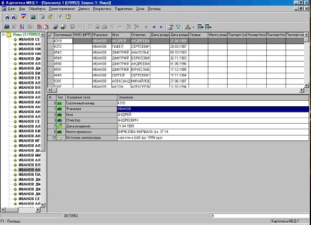
Task: Click the yellow note icon in top toolbar
Action: point(68,17)
